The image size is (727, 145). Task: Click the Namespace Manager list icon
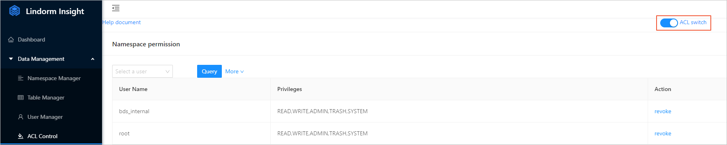coord(21,78)
